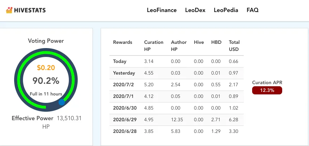Click the 6.28 total USD value
Image resolution: width=309 pixels, height=146 pixels.
point(233,119)
